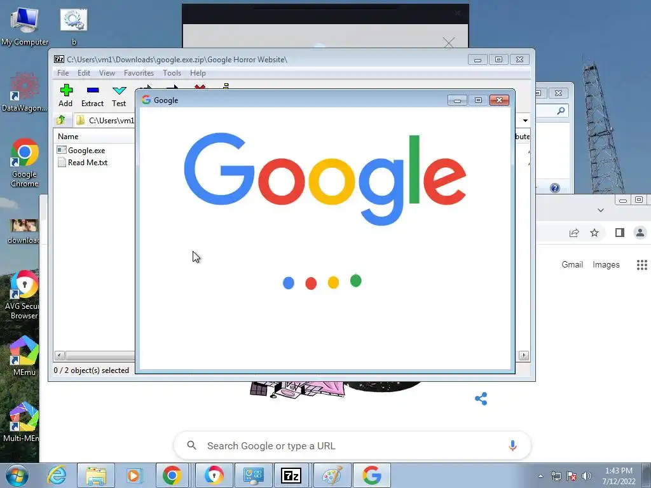Select the desktop file named b
The height and width of the screenshot is (488, 651).
point(74,25)
